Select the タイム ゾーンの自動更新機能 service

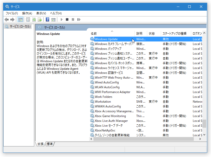tap(146, 135)
